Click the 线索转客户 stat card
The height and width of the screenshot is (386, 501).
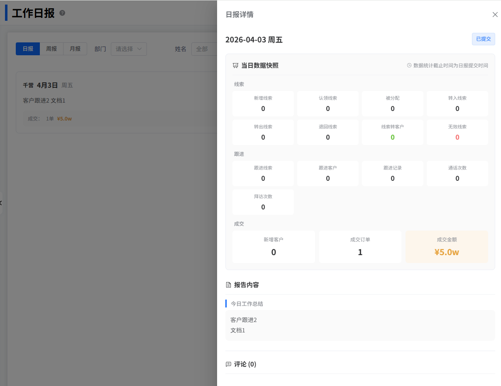point(392,132)
